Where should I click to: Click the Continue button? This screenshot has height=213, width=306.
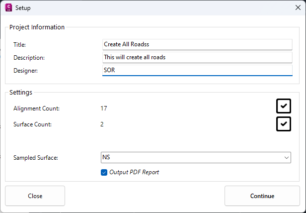pos(262,196)
